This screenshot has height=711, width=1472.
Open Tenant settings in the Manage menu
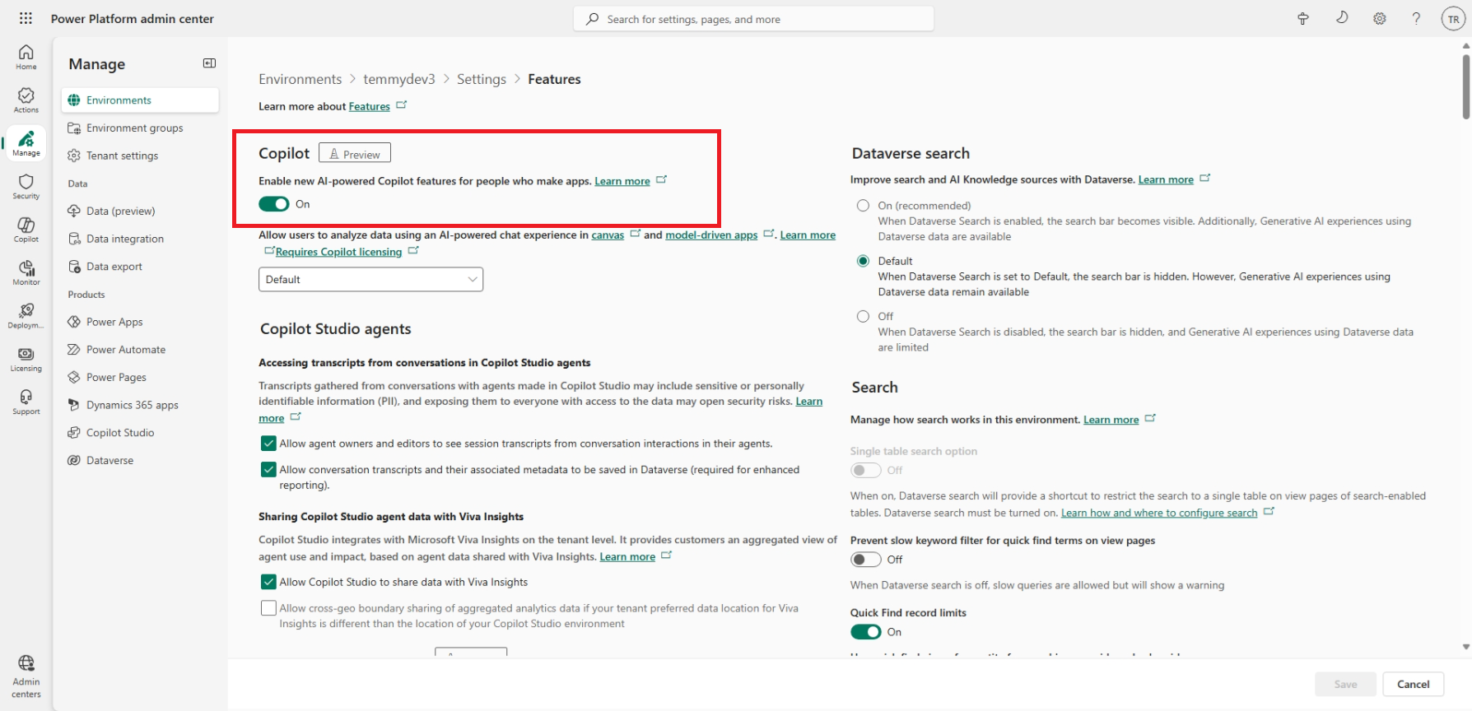point(140,156)
